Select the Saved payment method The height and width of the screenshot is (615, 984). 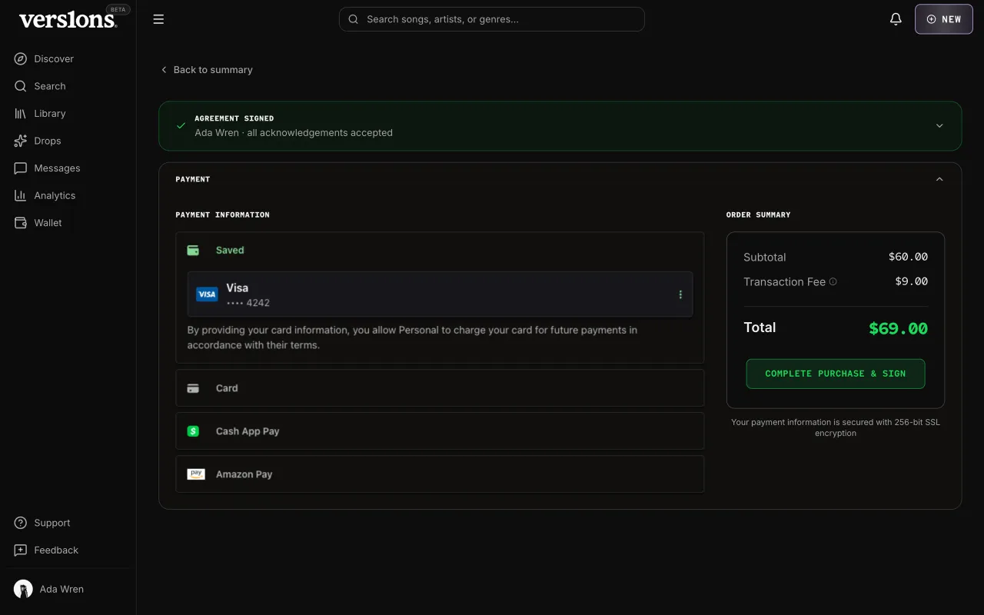pyautogui.click(x=440, y=251)
